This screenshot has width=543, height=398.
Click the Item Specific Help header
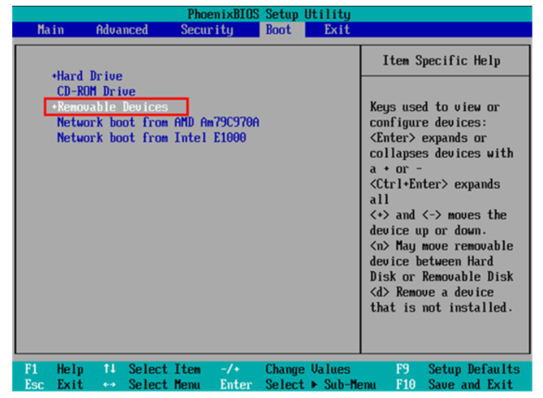pyautogui.click(x=441, y=61)
